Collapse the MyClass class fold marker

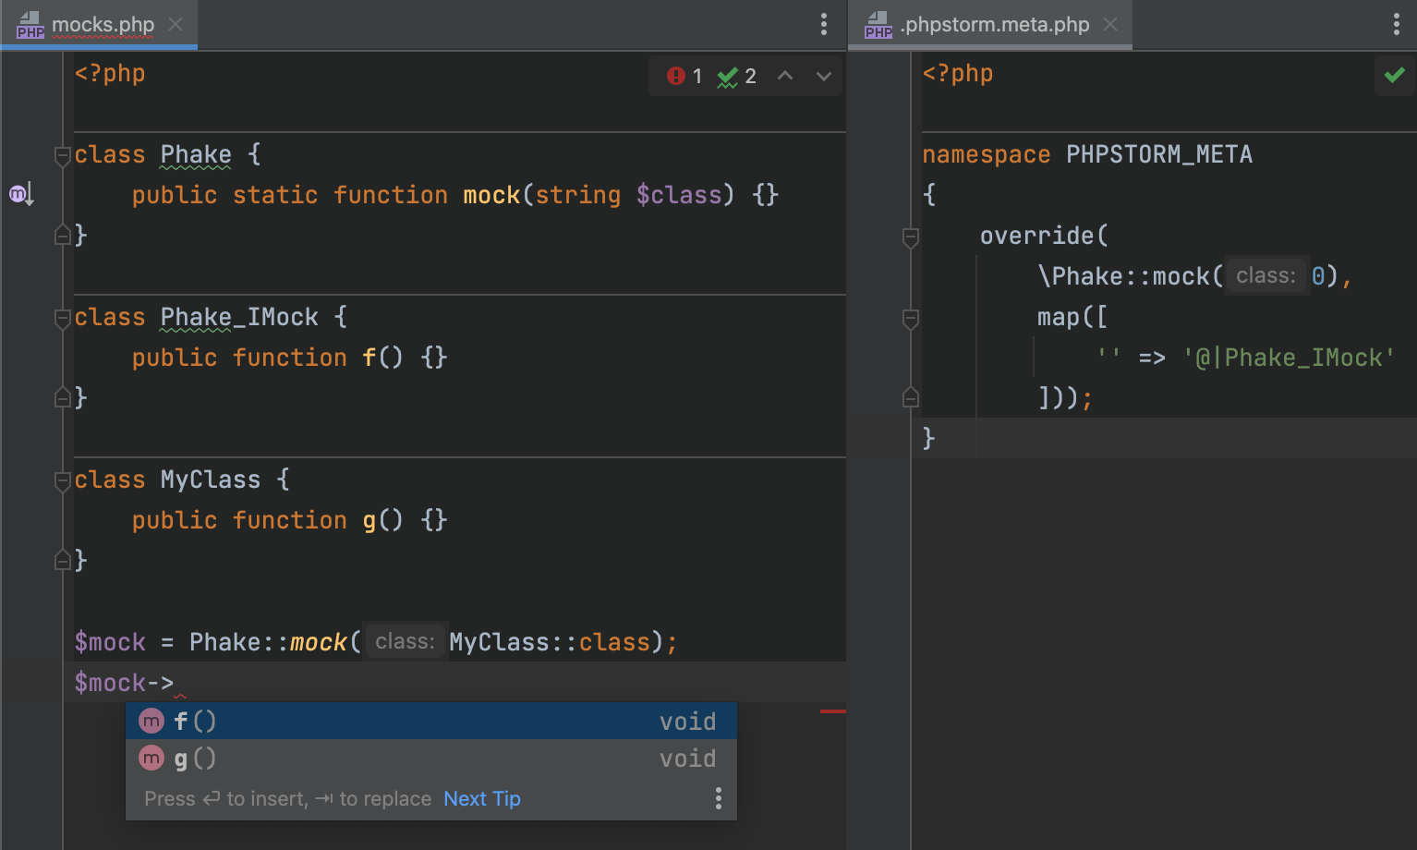tap(63, 480)
